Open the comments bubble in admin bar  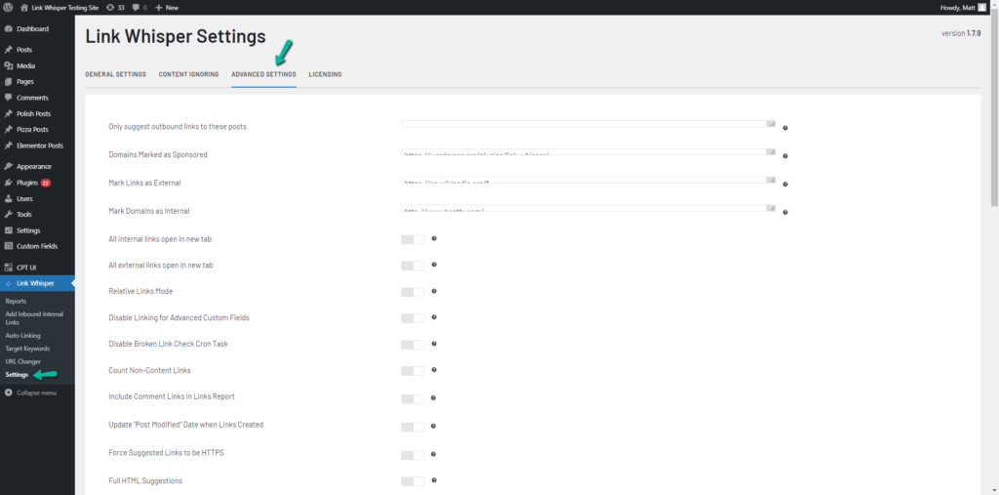(140, 7)
